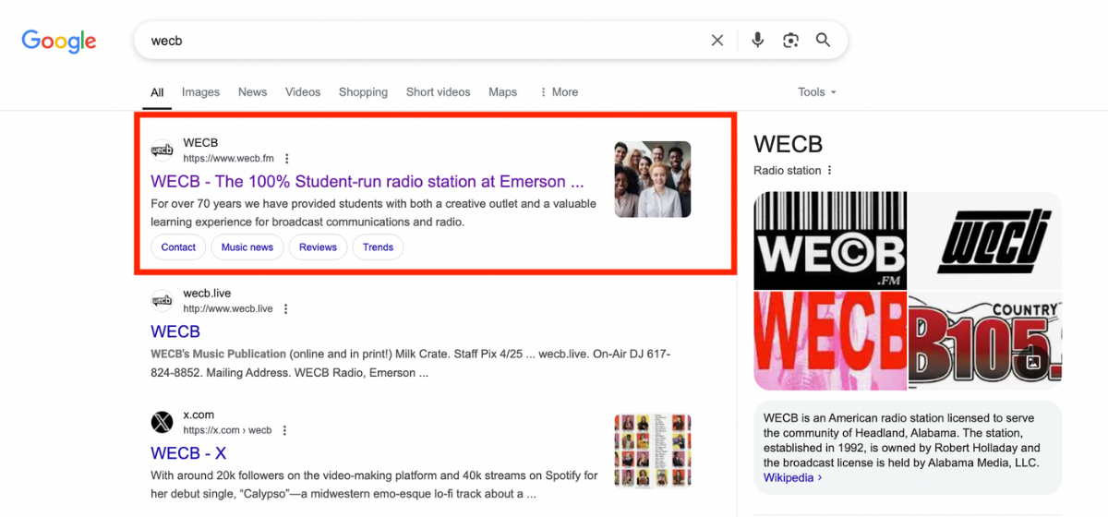The image size is (1108, 517).
Task: Click inside the search input field
Action: point(415,41)
